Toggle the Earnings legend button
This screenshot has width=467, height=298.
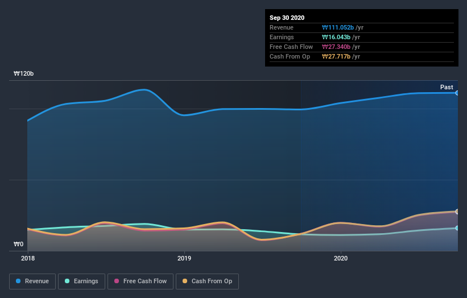click(x=81, y=282)
